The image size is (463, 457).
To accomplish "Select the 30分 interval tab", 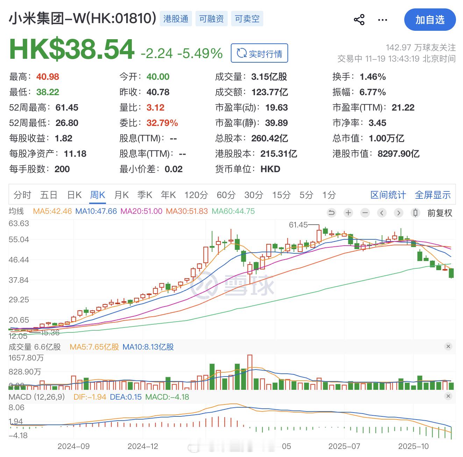I will pos(254,195).
